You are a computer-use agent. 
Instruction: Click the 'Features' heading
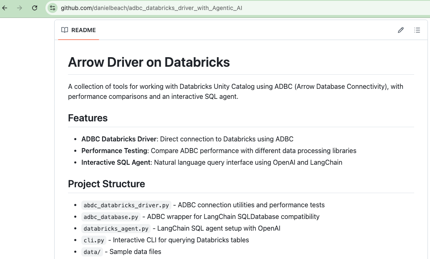coord(88,118)
